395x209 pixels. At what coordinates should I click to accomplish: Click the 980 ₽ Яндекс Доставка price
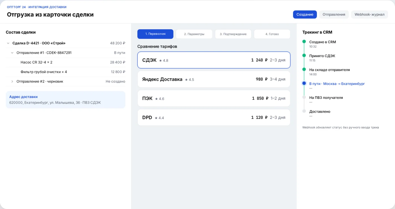(262, 79)
